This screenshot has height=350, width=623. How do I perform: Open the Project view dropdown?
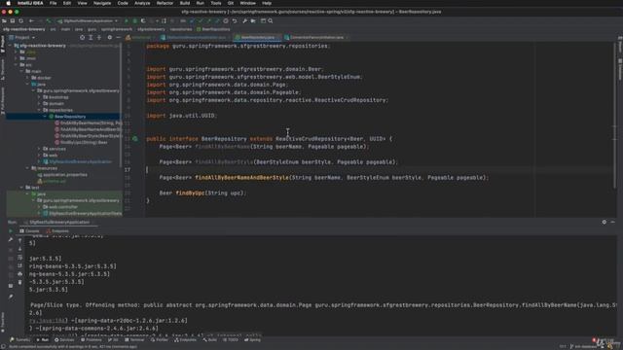(x=22, y=37)
